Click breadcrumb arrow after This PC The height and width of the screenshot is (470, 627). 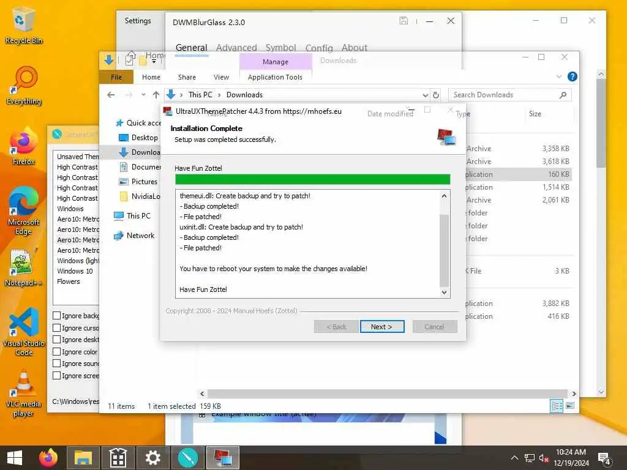[219, 95]
